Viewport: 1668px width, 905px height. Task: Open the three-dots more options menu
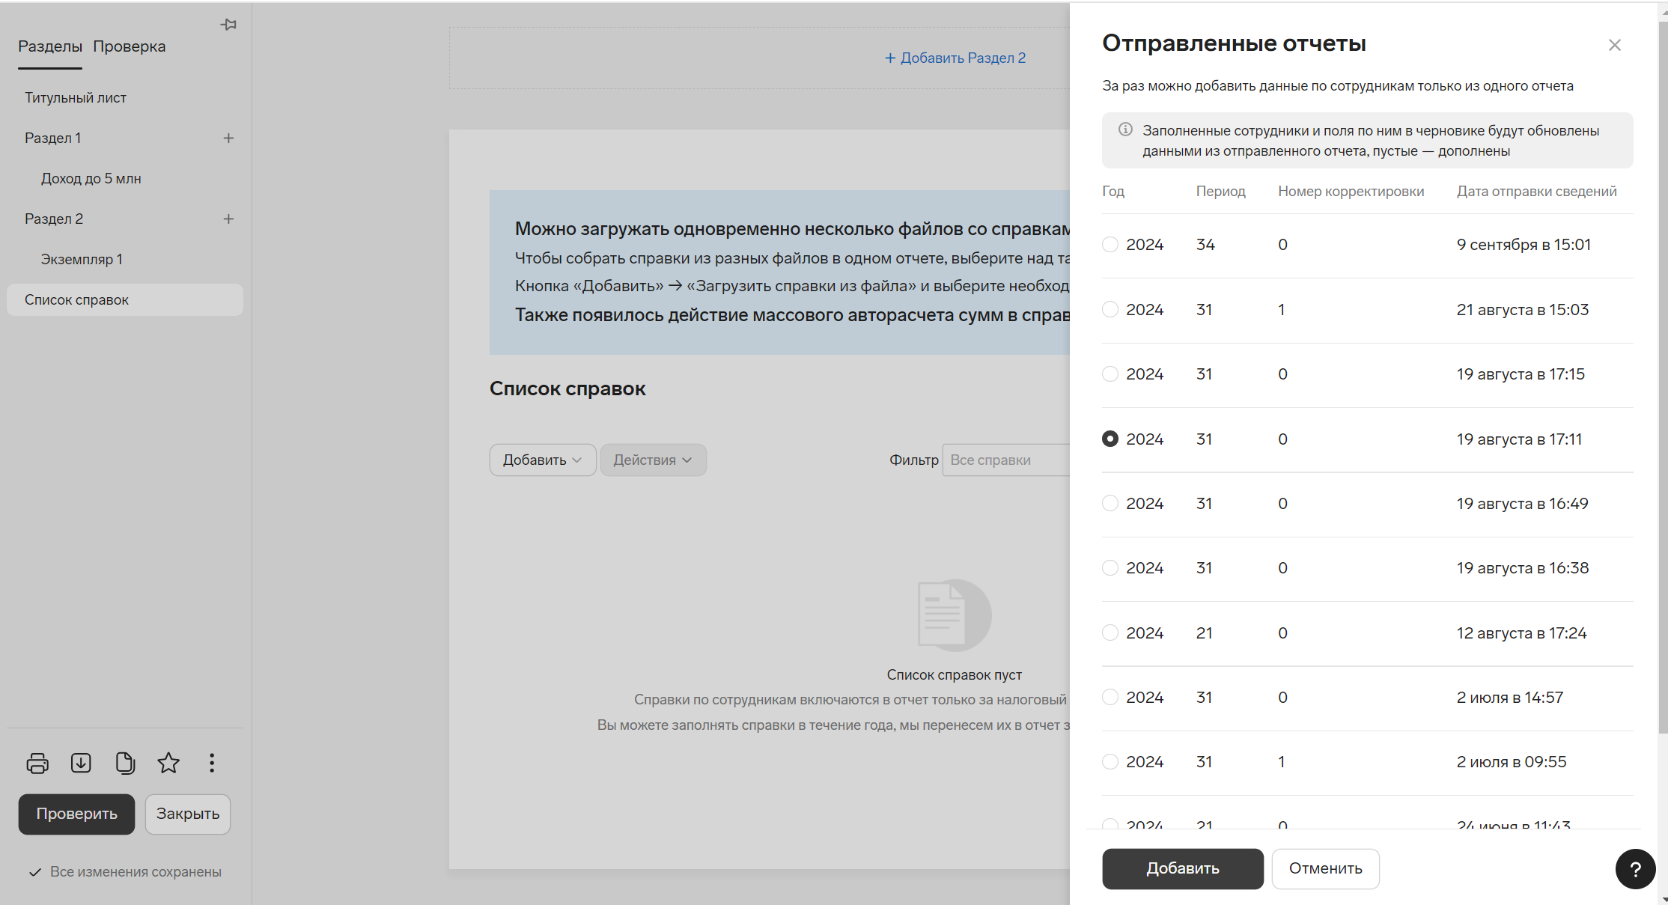click(212, 763)
